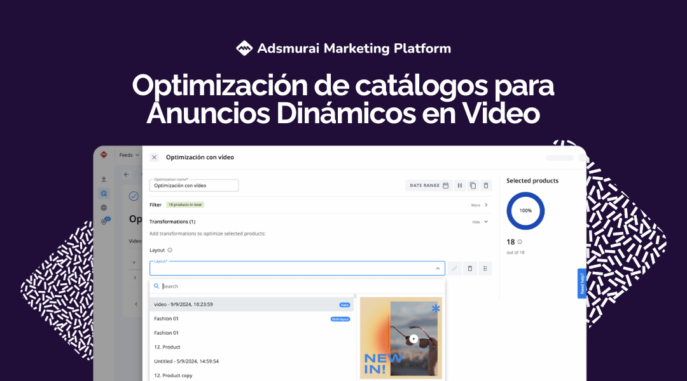Click the Selected products heading
This screenshot has height=381, width=687.
coord(532,181)
